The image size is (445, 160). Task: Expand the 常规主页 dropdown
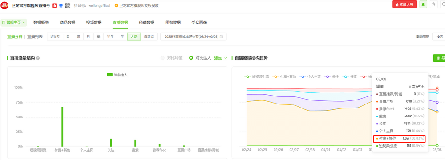(14, 22)
